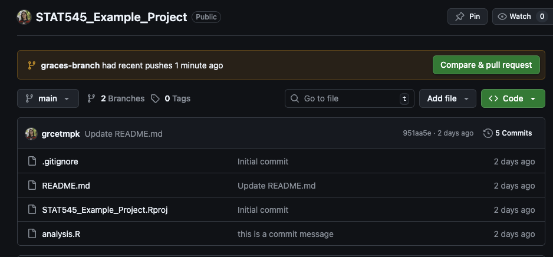
Task: Open the STAT545_Example_Project.Rproj file
Action: pyautogui.click(x=101, y=210)
